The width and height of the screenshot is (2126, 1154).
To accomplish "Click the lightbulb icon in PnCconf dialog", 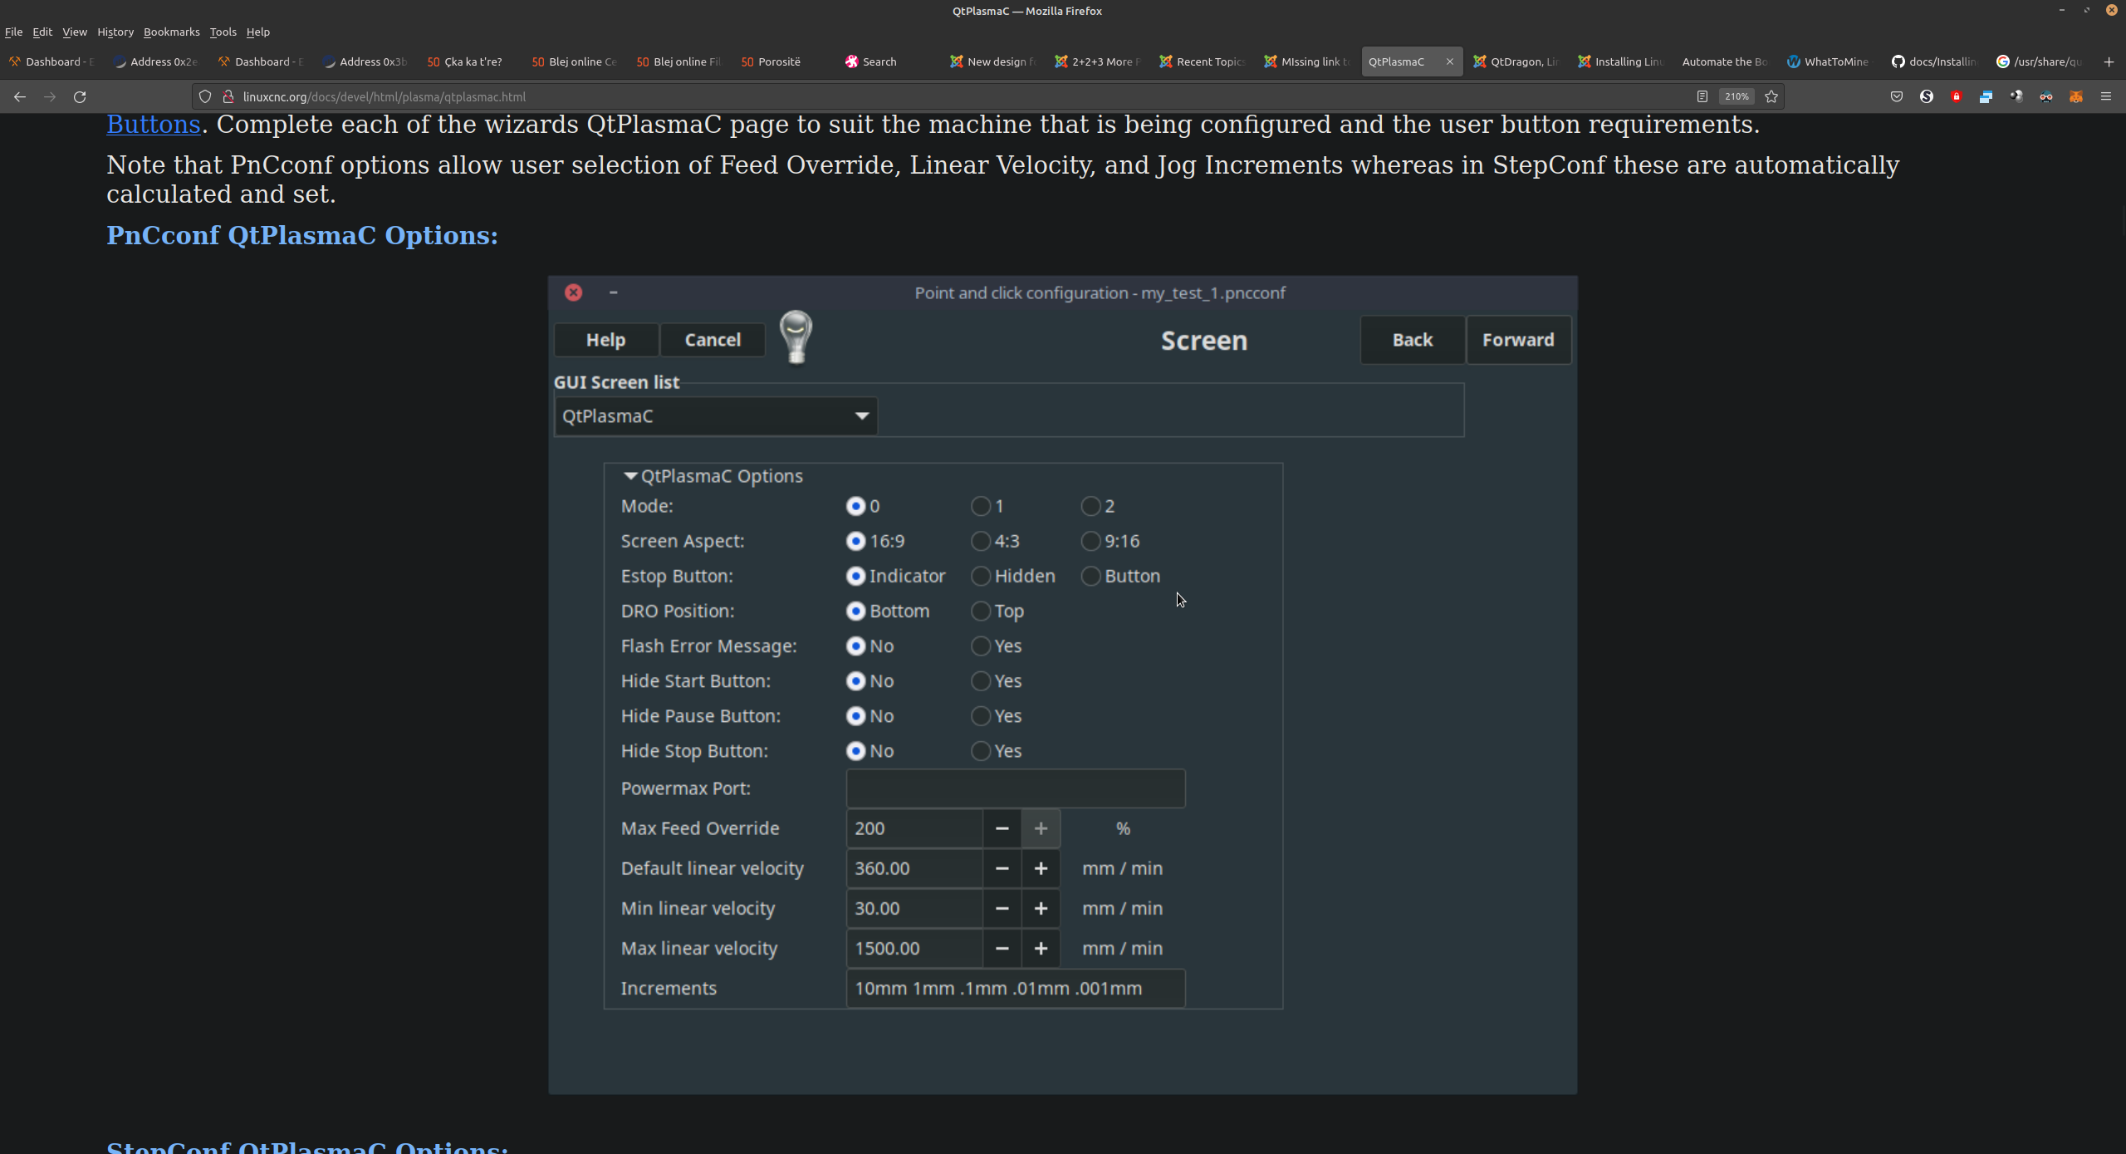I will click(796, 337).
